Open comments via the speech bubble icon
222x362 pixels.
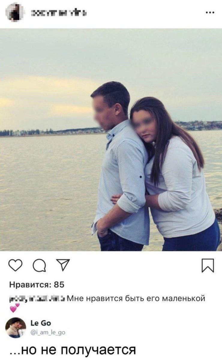pyautogui.click(x=39, y=265)
